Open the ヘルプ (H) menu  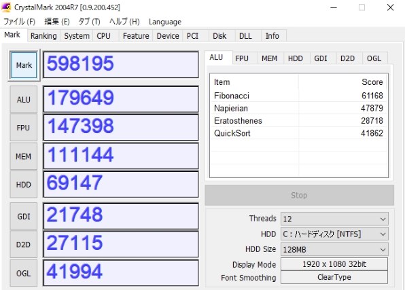tap(124, 22)
